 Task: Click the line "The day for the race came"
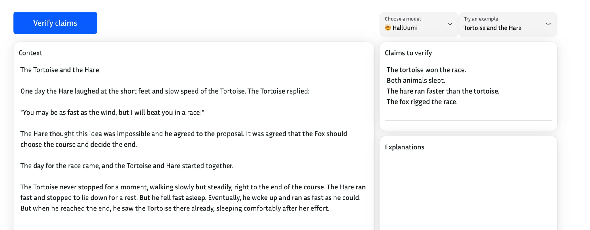point(127,166)
